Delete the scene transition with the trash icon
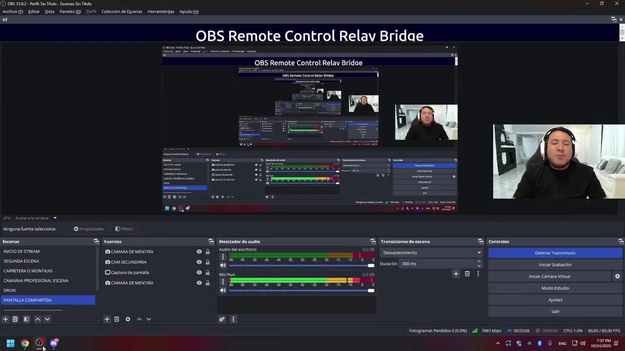This screenshot has height=351, width=625. pos(467,274)
